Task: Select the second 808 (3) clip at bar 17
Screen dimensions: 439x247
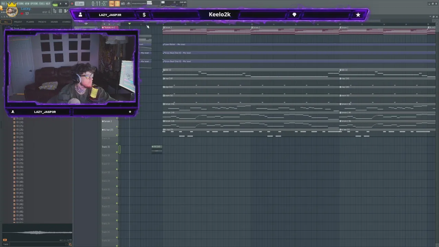Action: [388, 72]
